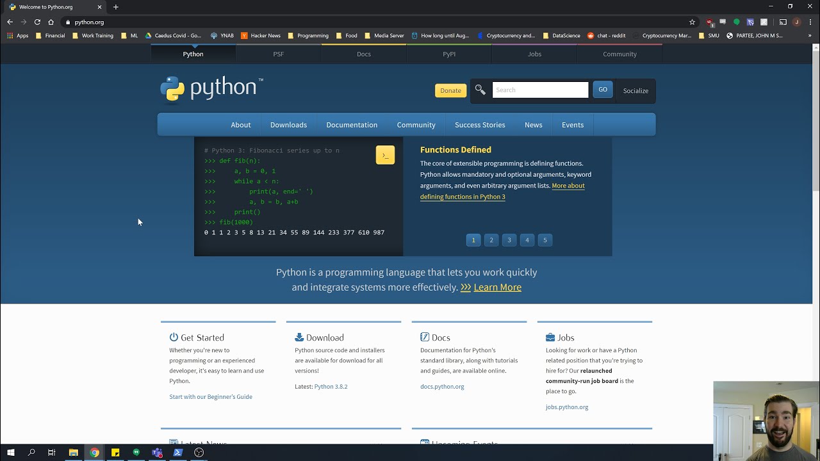Screen dimensions: 820x461
Task: Open the Socialize dropdown
Action: (x=635, y=90)
